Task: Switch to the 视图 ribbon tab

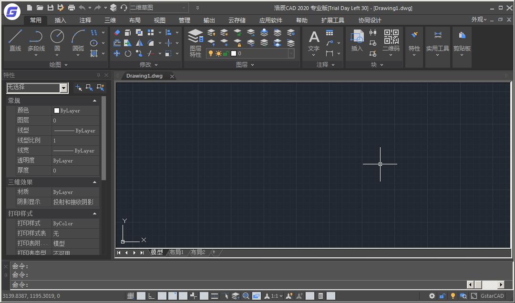Action: (x=160, y=20)
